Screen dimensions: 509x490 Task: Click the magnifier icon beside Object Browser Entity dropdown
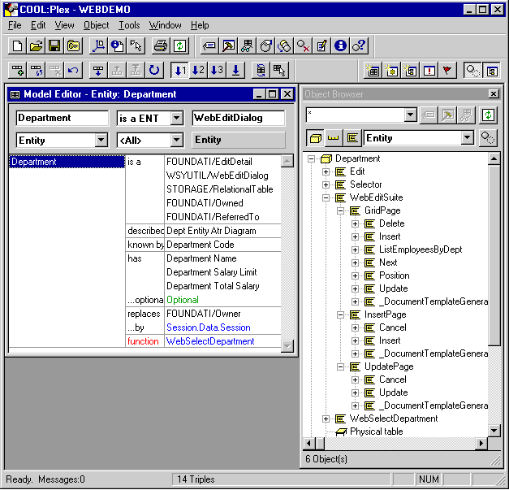coord(487,138)
